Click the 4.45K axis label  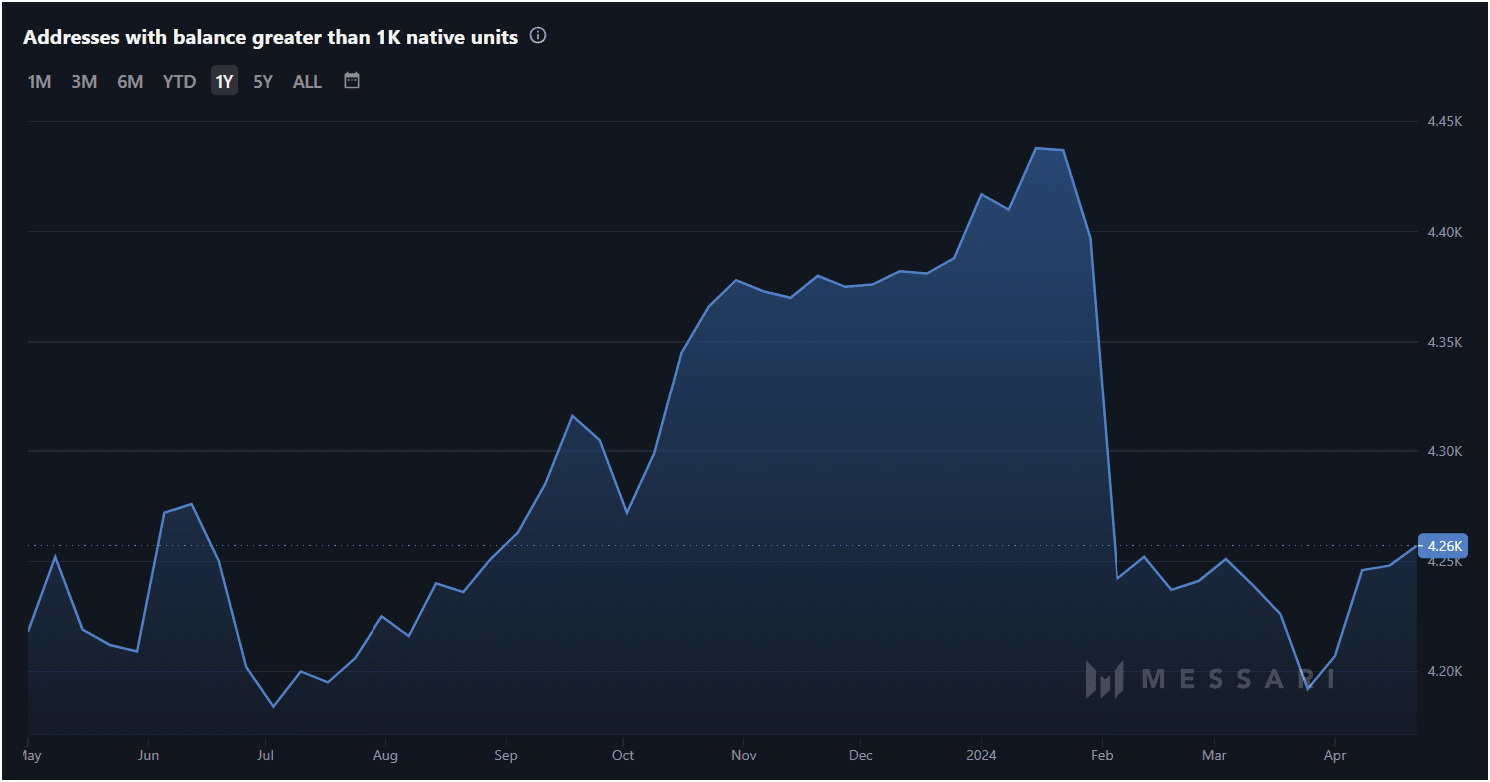pos(1445,120)
